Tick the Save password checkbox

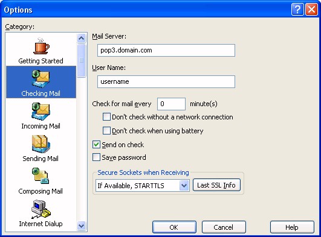[96, 157]
